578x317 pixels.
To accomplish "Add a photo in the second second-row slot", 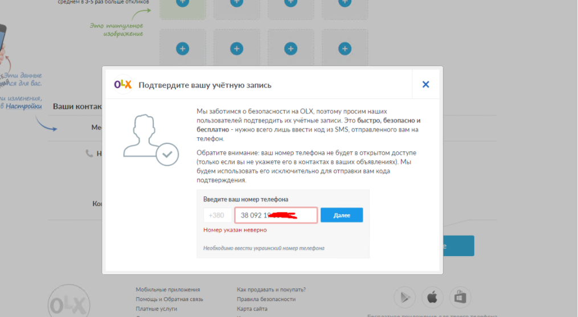I will click(x=237, y=48).
